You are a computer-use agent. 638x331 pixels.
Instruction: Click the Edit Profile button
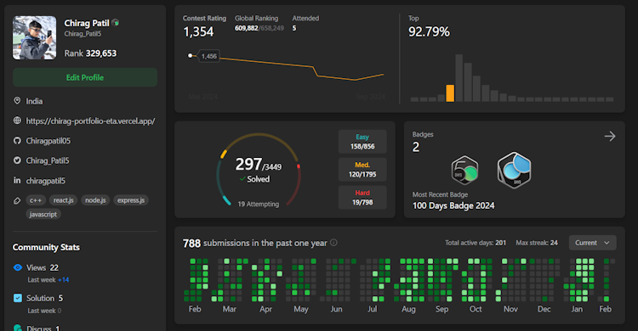coord(84,77)
